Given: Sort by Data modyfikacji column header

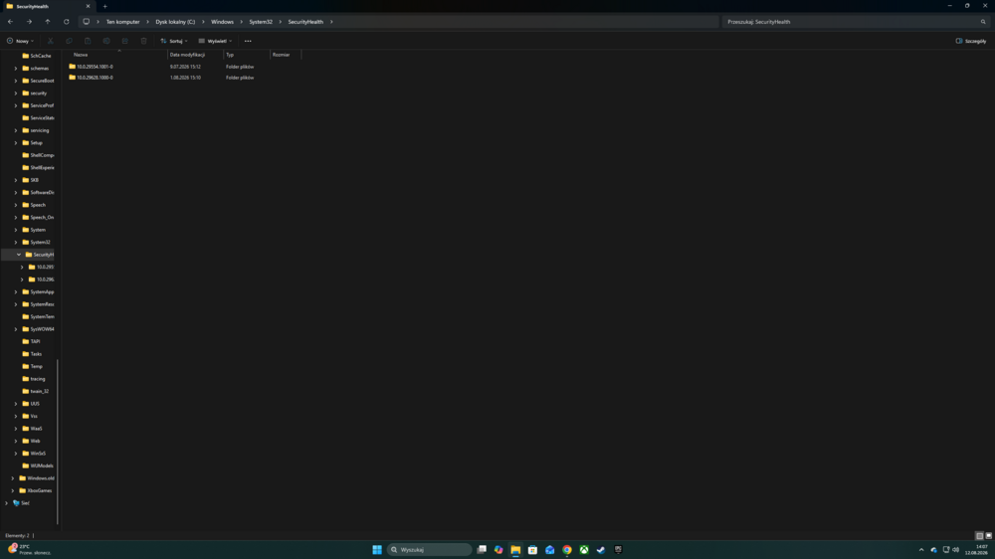Looking at the screenshot, I should pyautogui.click(x=195, y=55).
